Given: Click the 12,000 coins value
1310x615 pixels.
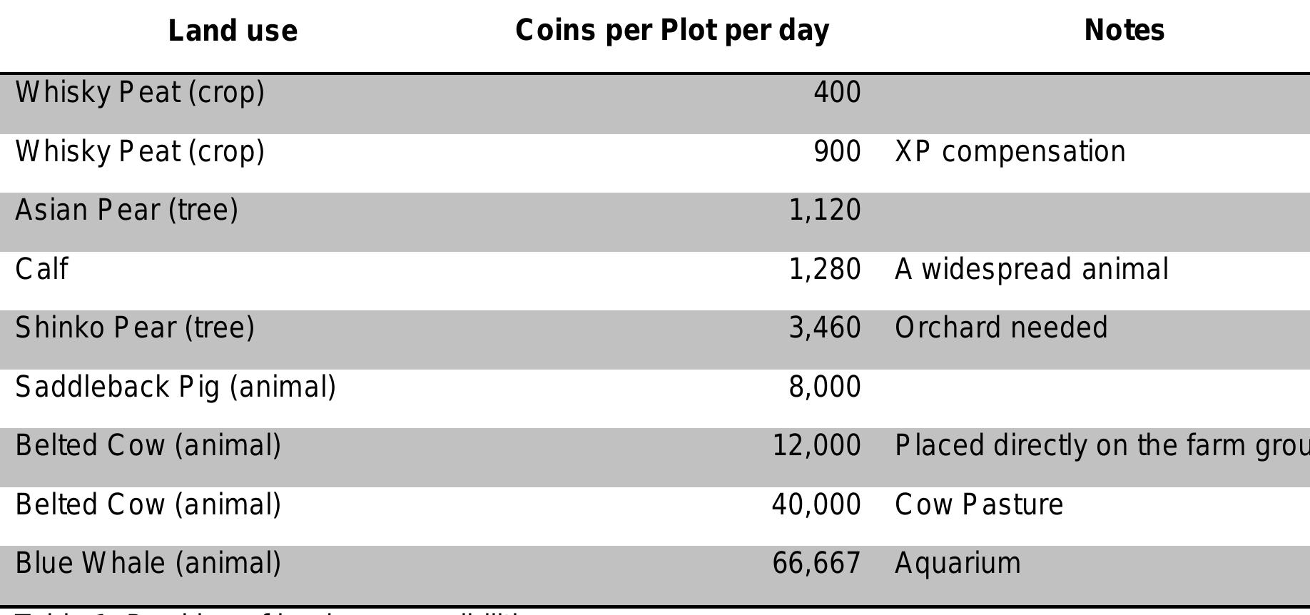Looking at the screenshot, I should tap(817, 446).
